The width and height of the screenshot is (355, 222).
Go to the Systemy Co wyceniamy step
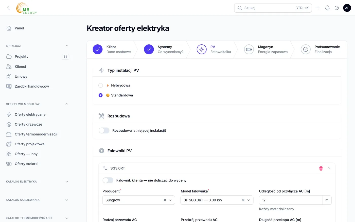[x=164, y=49]
